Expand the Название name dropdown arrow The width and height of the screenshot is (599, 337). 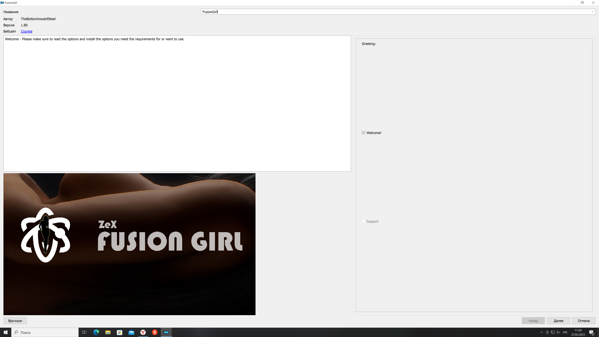(592, 12)
